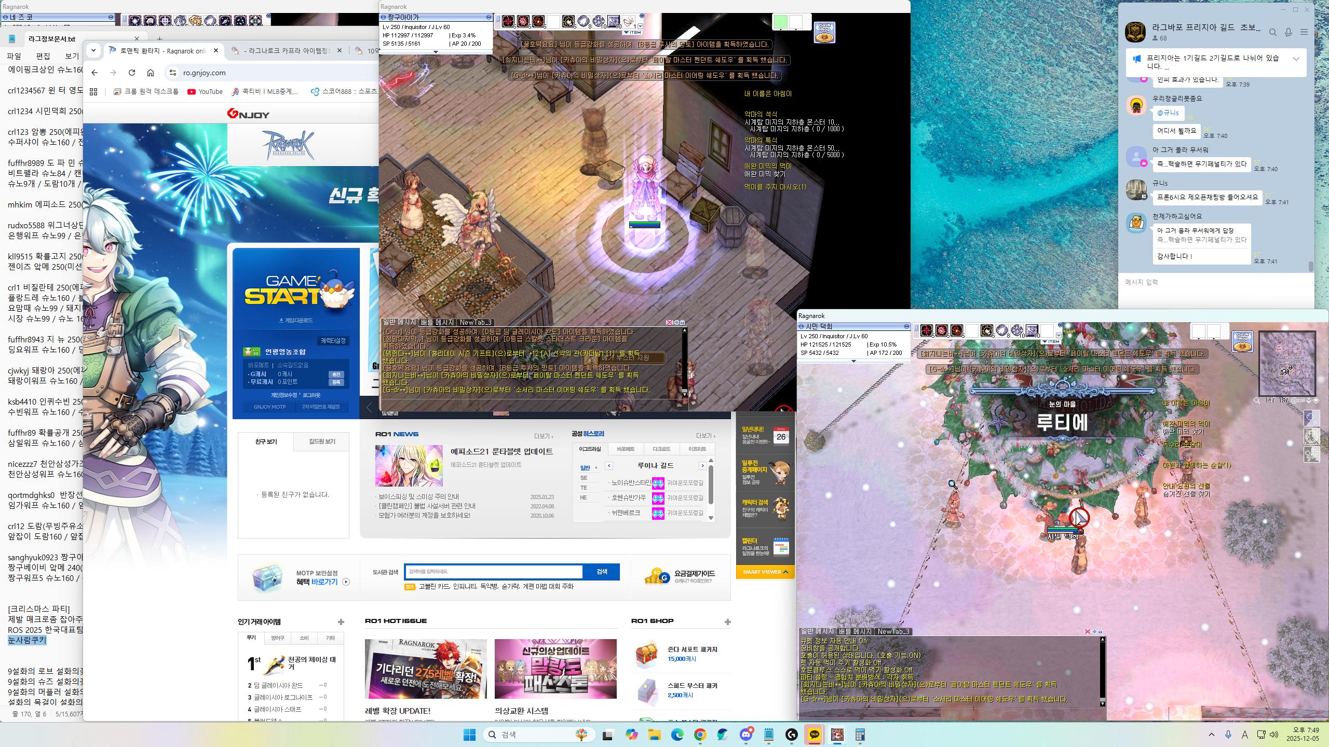Toggle the ITEM hotkey bar expander

pos(632,33)
